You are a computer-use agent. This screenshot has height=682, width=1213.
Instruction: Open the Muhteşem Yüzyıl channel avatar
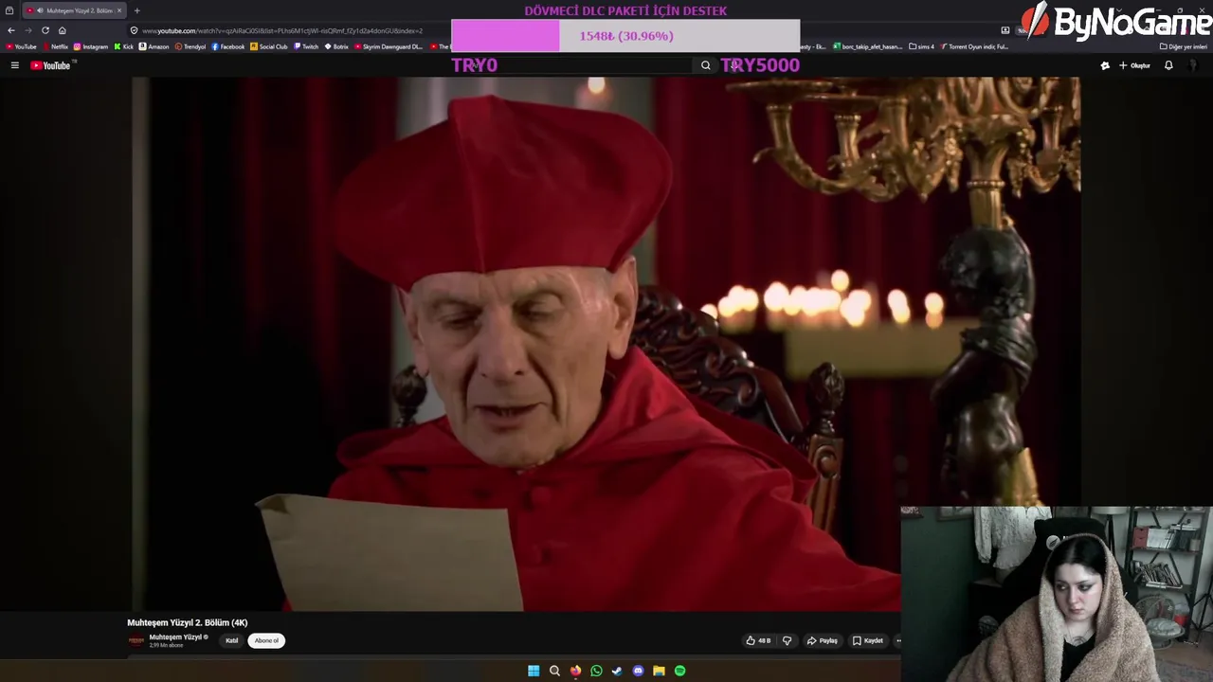[136, 641]
